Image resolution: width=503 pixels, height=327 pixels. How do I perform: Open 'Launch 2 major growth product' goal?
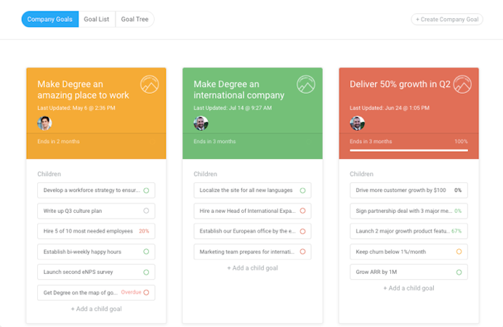(409, 231)
